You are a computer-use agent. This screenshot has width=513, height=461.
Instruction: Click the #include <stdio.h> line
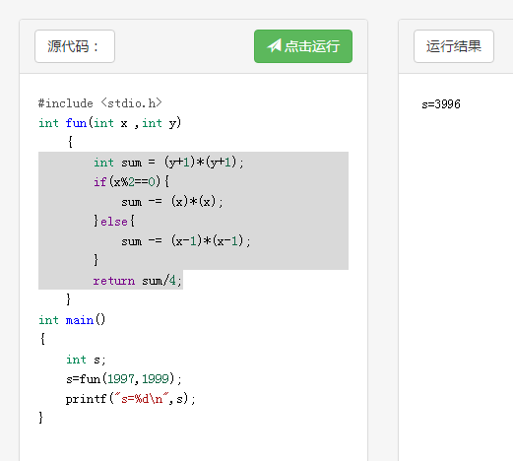(x=99, y=103)
